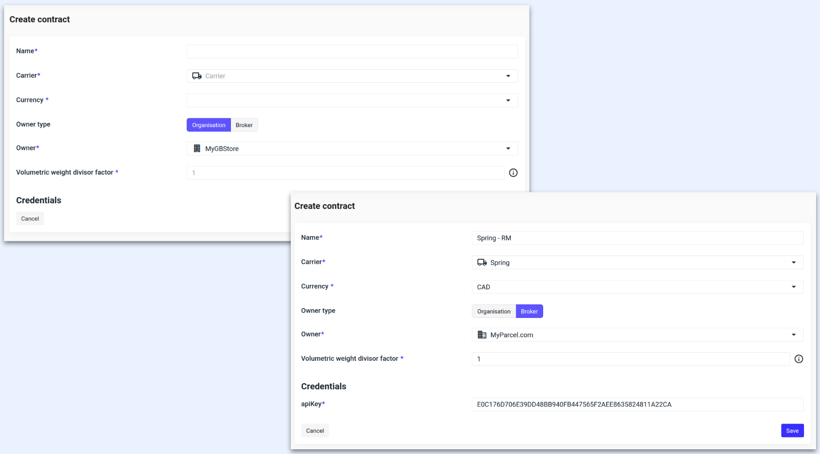This screenshot has height=454, width=820.
Task: Save the Spring - RM contract
Action: click(792, 430)
